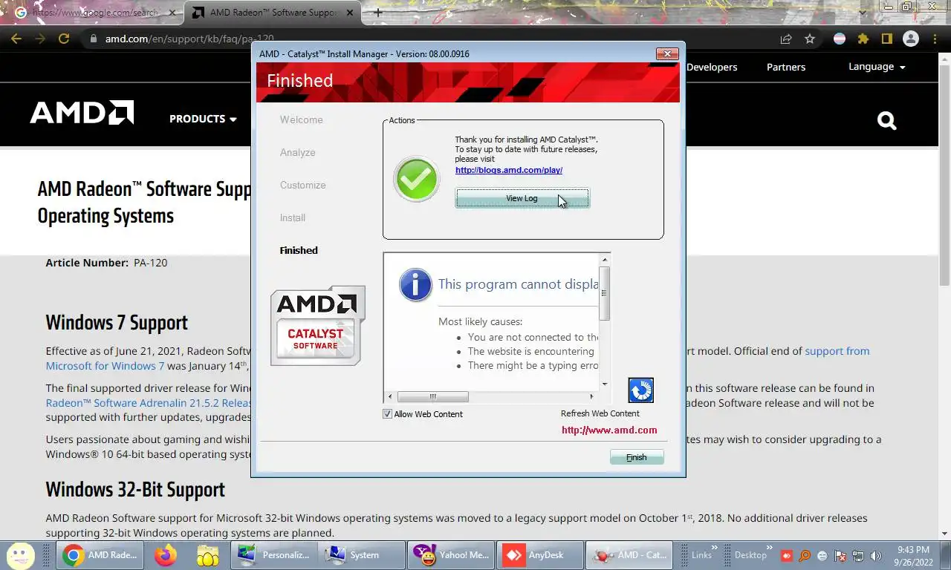Screen dimensions: 951x570
Task: Open Chrome extensions puzzle icon
Action: tap(863, 39)
